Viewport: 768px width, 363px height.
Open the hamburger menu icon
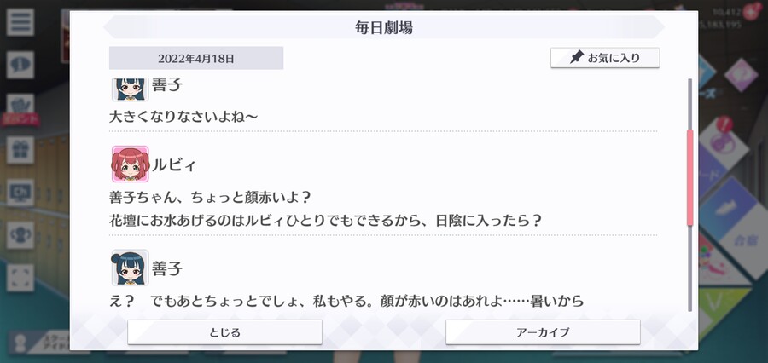20,22
